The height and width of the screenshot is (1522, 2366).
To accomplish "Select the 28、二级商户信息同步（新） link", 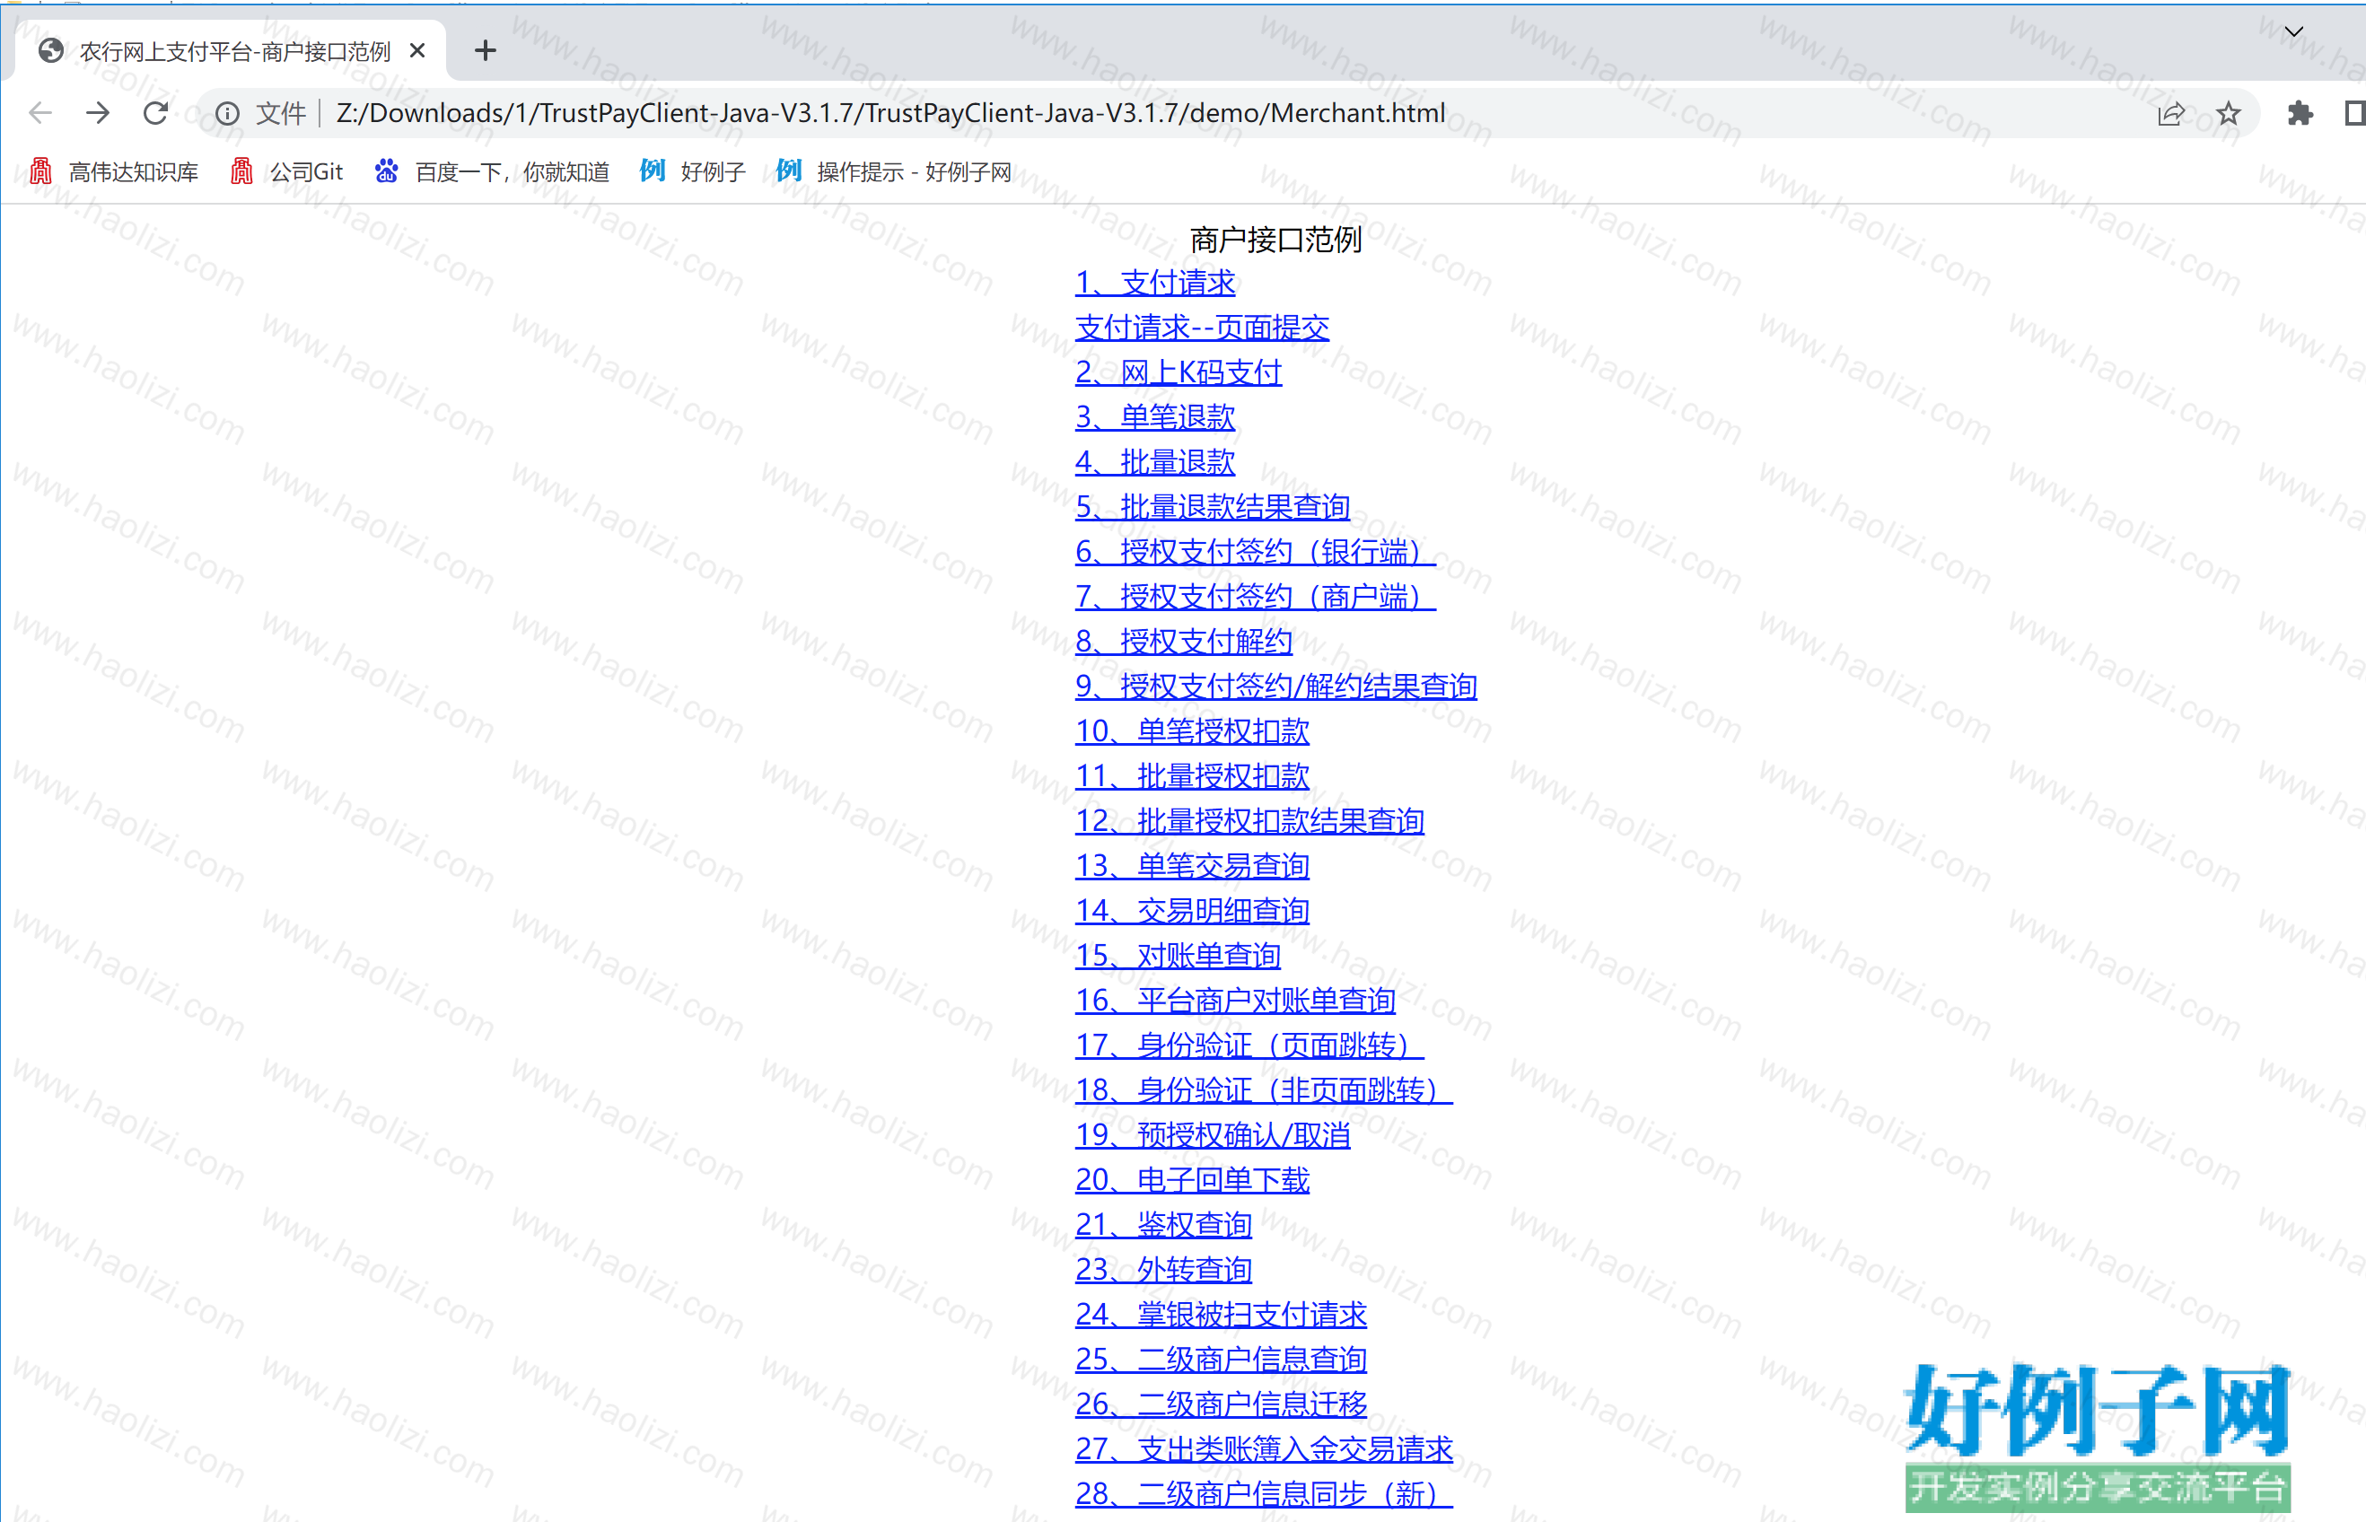I will pyautogui.click(x=1264, y=1493).
